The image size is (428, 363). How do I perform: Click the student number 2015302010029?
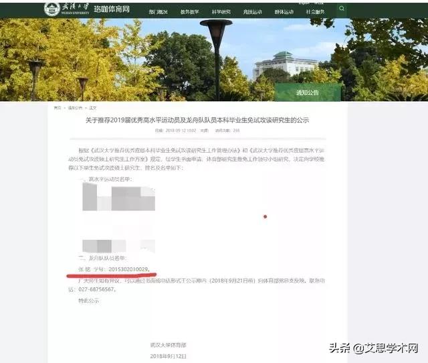128,269
